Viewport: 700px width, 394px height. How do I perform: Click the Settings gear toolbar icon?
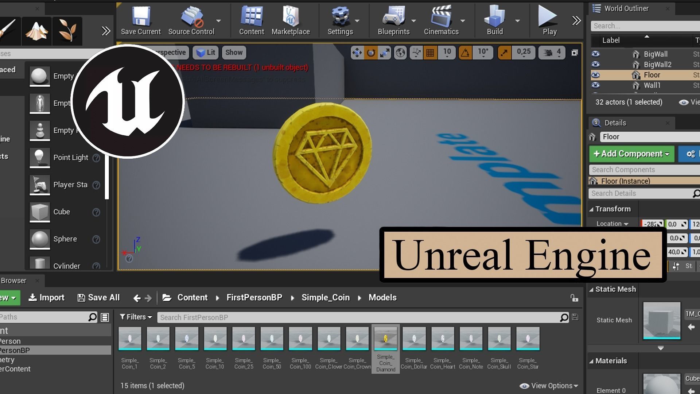pyautogui.click(x=340, y=21)
